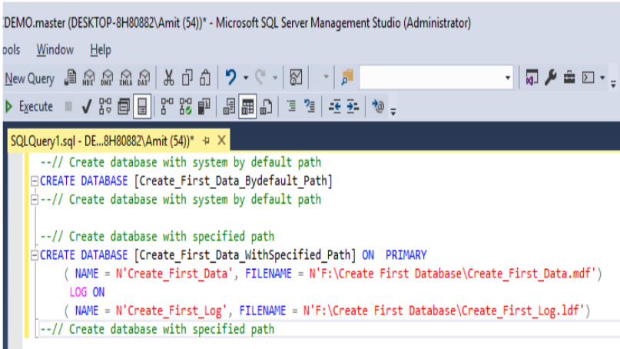Open the undo history dropdown arrow
The image size is (620, 349).
(x=246, y=78)
